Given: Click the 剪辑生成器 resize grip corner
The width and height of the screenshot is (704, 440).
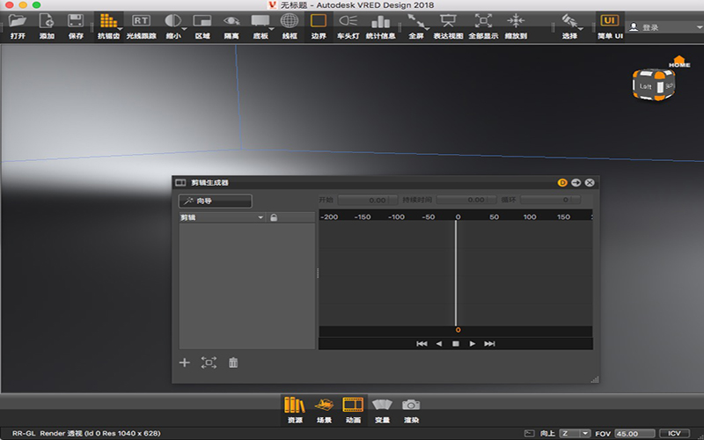Looking at the screenshot, I should (595, 379).
